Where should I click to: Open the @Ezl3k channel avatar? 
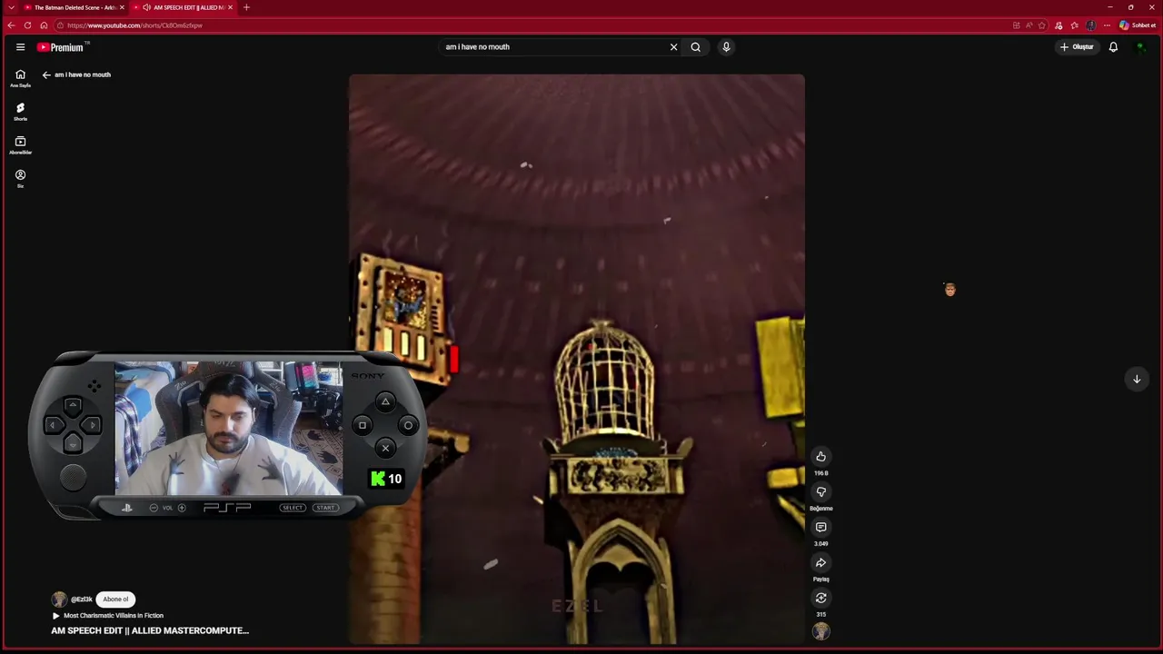tap(59, 599)
